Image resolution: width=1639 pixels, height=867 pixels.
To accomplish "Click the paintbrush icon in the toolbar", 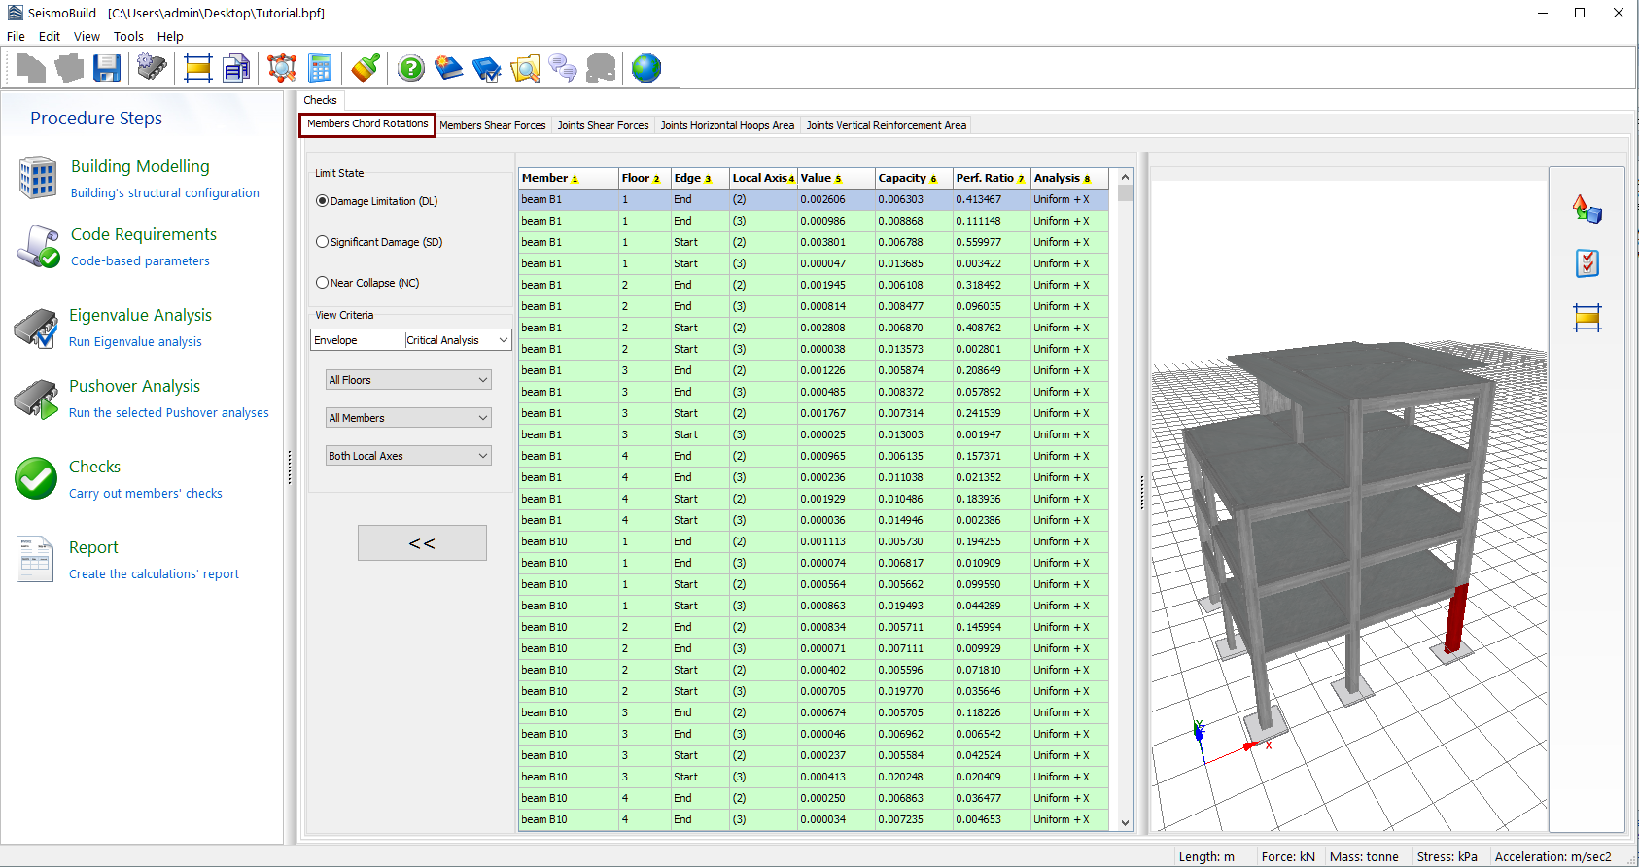I will pos(366,68).
